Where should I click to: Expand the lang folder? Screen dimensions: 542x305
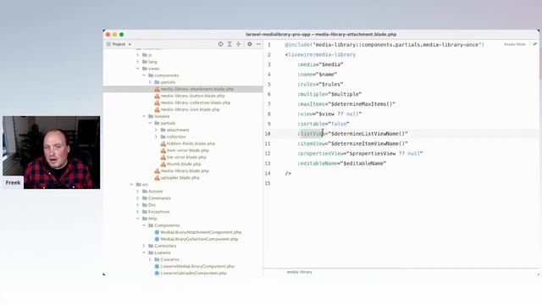[x=137, y=62]
